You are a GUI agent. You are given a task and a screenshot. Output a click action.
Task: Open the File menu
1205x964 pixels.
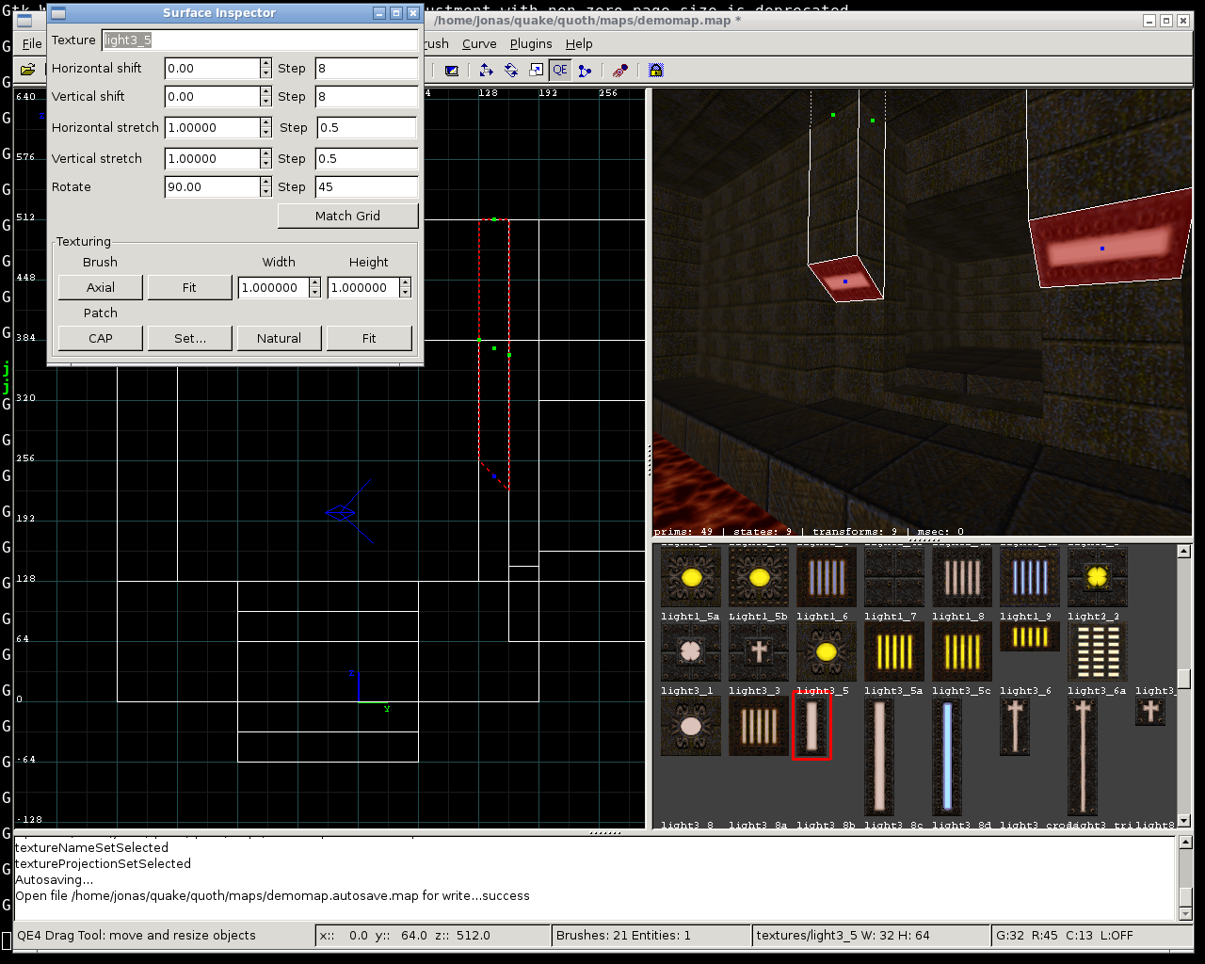[32, 43]
